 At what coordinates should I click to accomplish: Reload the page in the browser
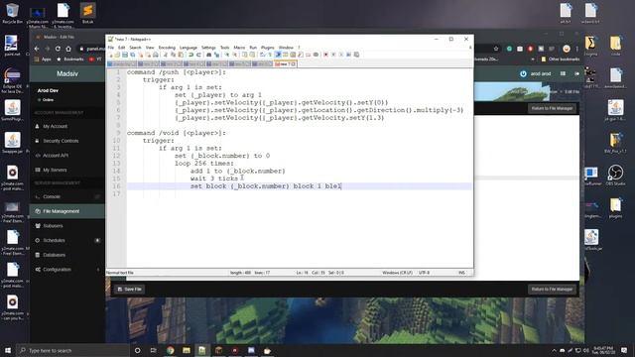[58, 49]
